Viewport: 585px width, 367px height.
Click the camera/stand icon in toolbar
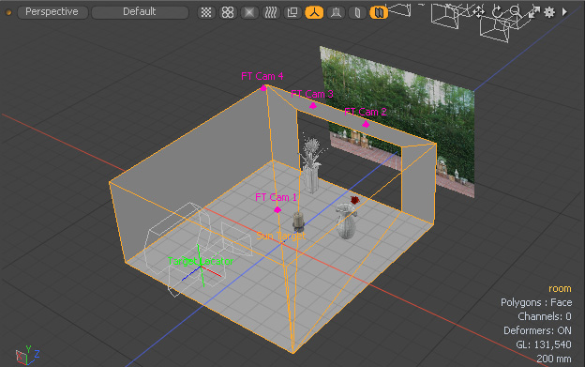click(336, 12)
